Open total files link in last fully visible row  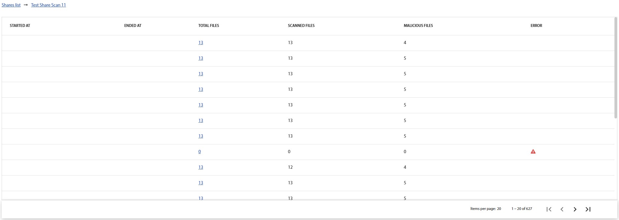201,183
